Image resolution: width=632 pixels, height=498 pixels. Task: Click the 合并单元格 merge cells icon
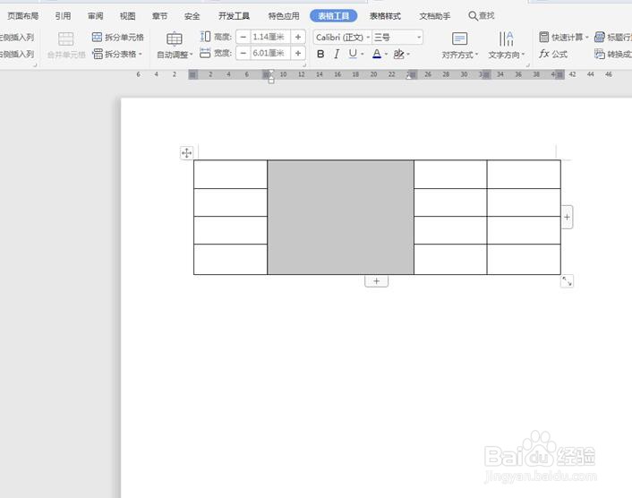(65, 39)
